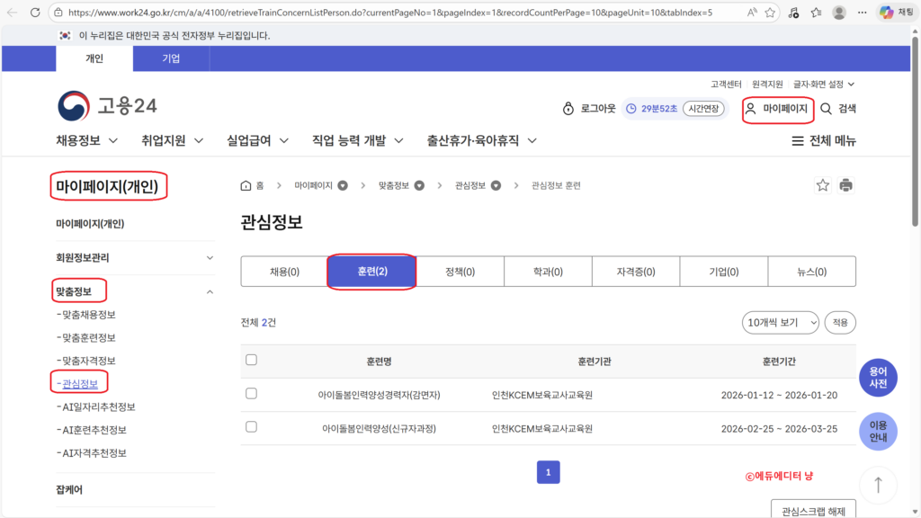Click the scroll-to-top arrow icon

point(878,484)
